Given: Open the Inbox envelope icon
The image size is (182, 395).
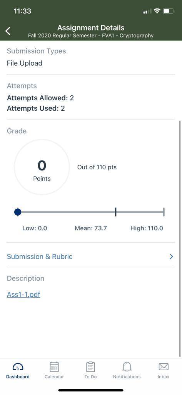Looking at the screenshot, I should tap(164, 366).
